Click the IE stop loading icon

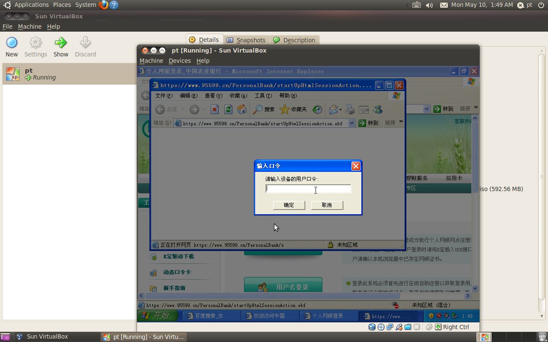(215, 109)
